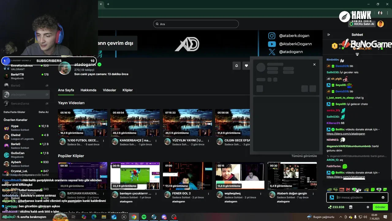Screen dimensions: 392x221
Task: Open Spotify from the taskbar
Action: point(144,217)
